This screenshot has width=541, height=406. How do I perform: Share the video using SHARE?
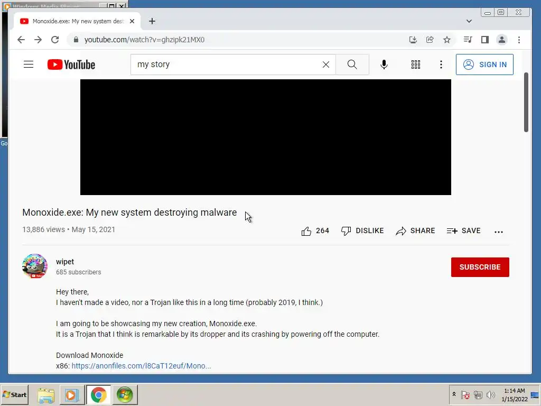[x=415, y=230]
